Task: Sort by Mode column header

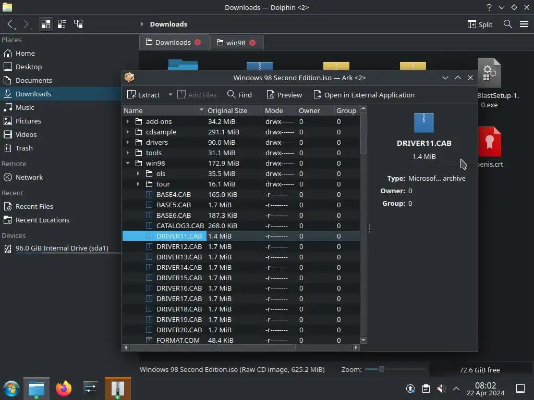Action: coord(280,110)
